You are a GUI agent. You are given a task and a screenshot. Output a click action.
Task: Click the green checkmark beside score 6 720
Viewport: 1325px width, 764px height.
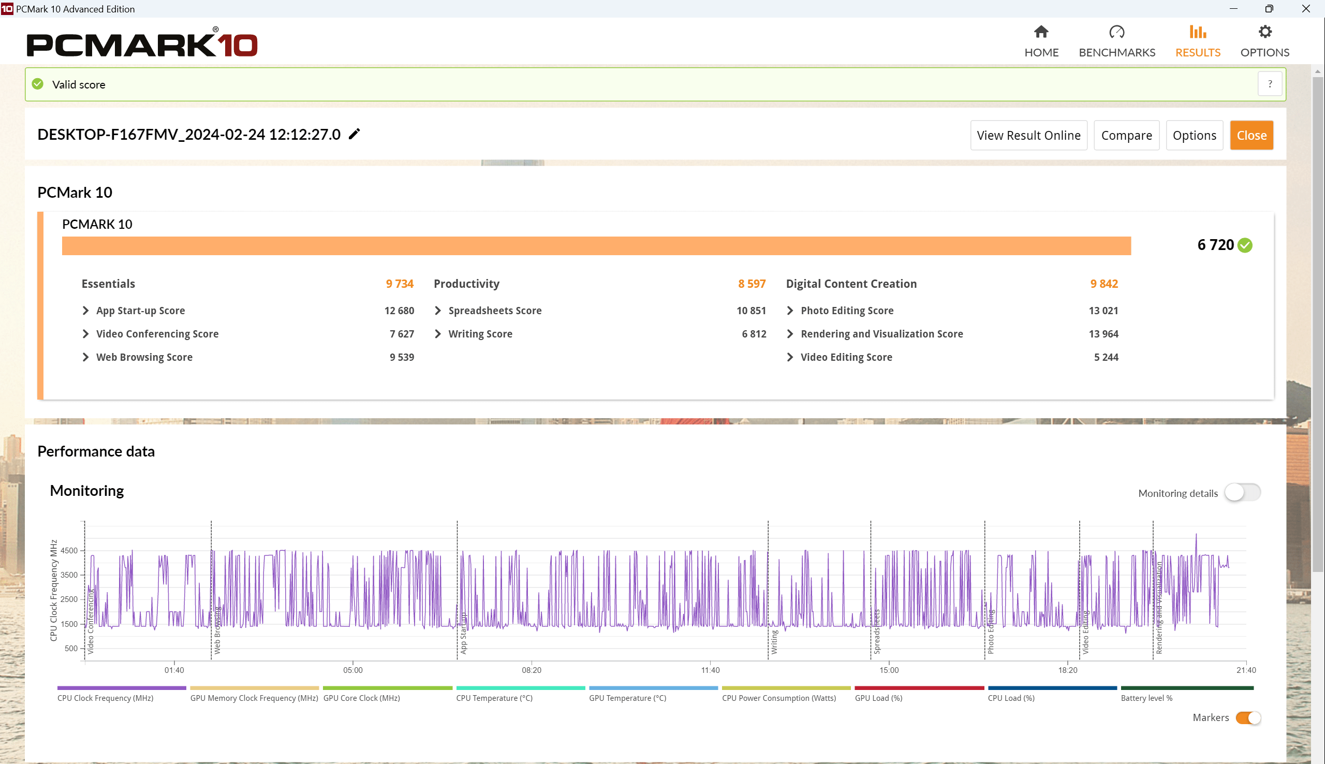pos(1245,245)
